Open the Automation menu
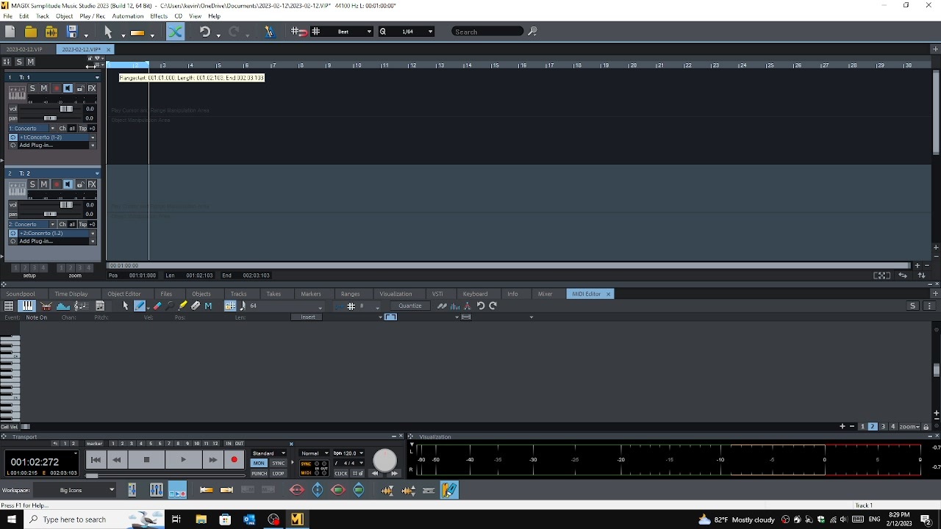Screen dimensions: 941x529 (127, 15)
